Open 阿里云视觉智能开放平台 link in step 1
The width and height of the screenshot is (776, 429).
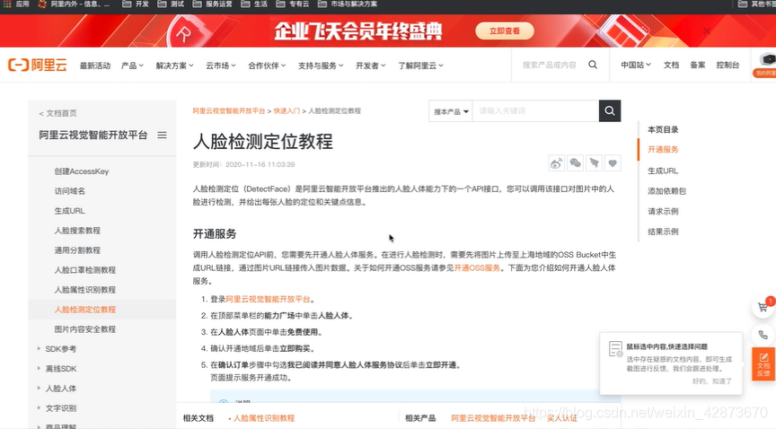[268, 299]
